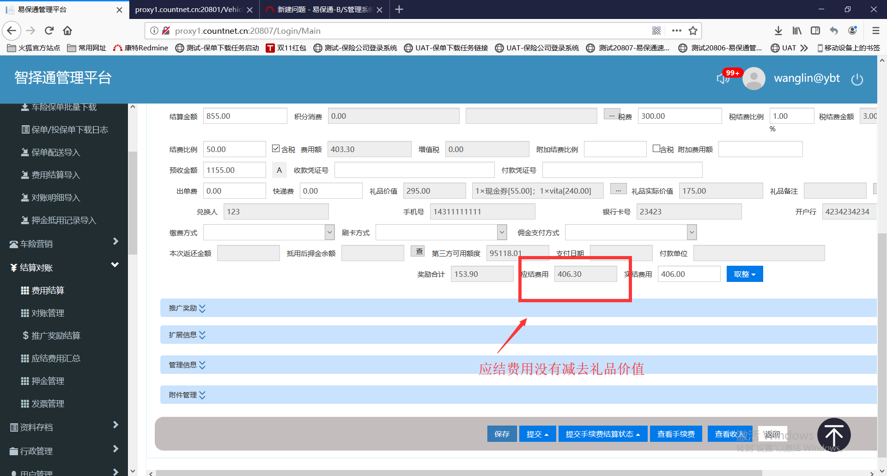Image resolution: width=887 pixels, height=476 pixels.
Task: Click the power logout icon
Action: coord(857,79)
